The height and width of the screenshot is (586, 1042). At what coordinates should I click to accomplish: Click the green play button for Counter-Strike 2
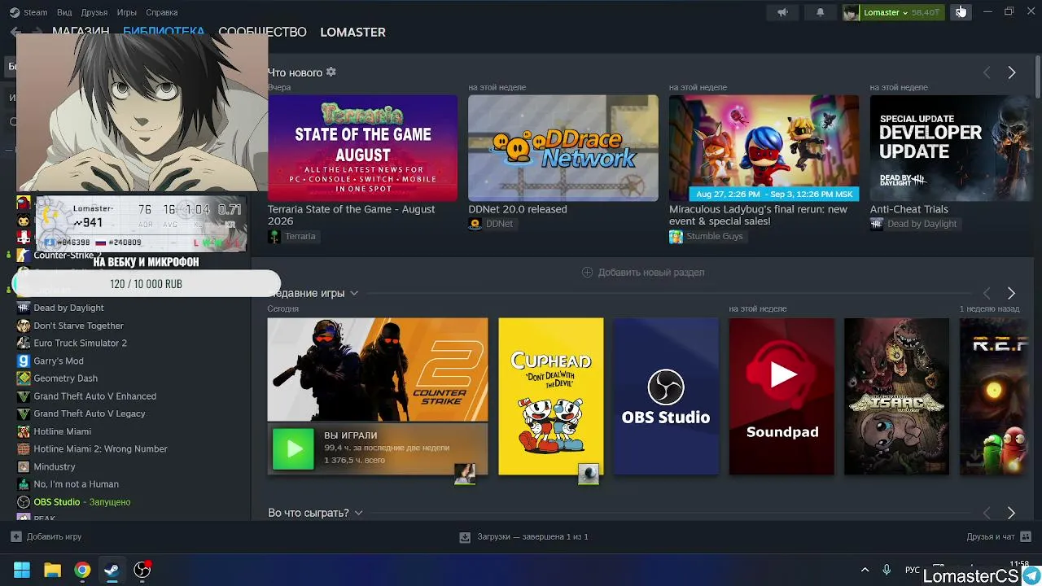[x=293, y=448]
